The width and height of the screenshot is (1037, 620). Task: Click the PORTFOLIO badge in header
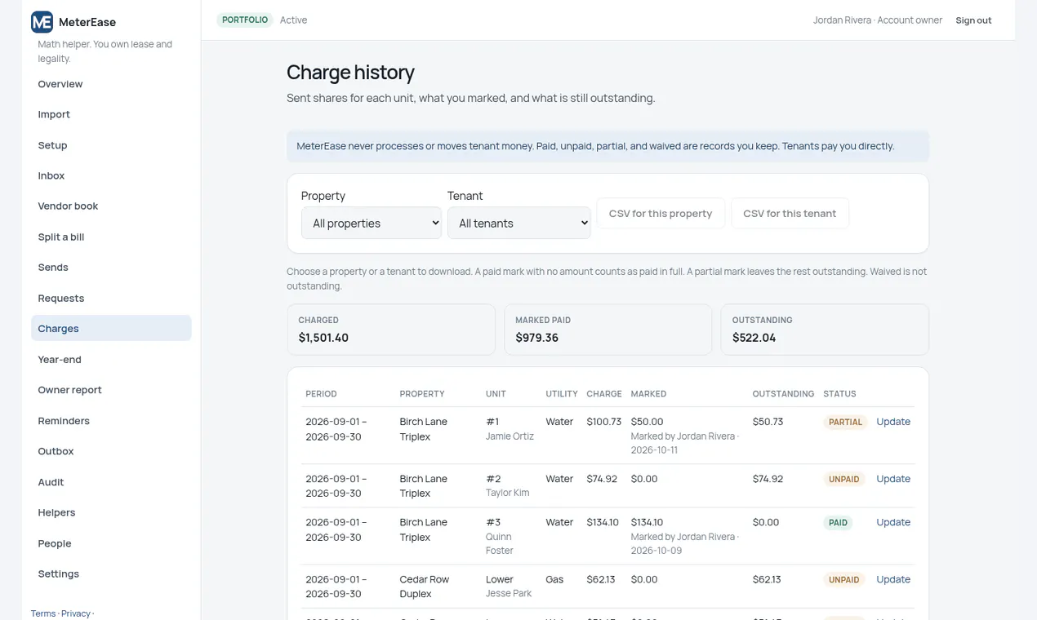245,20
